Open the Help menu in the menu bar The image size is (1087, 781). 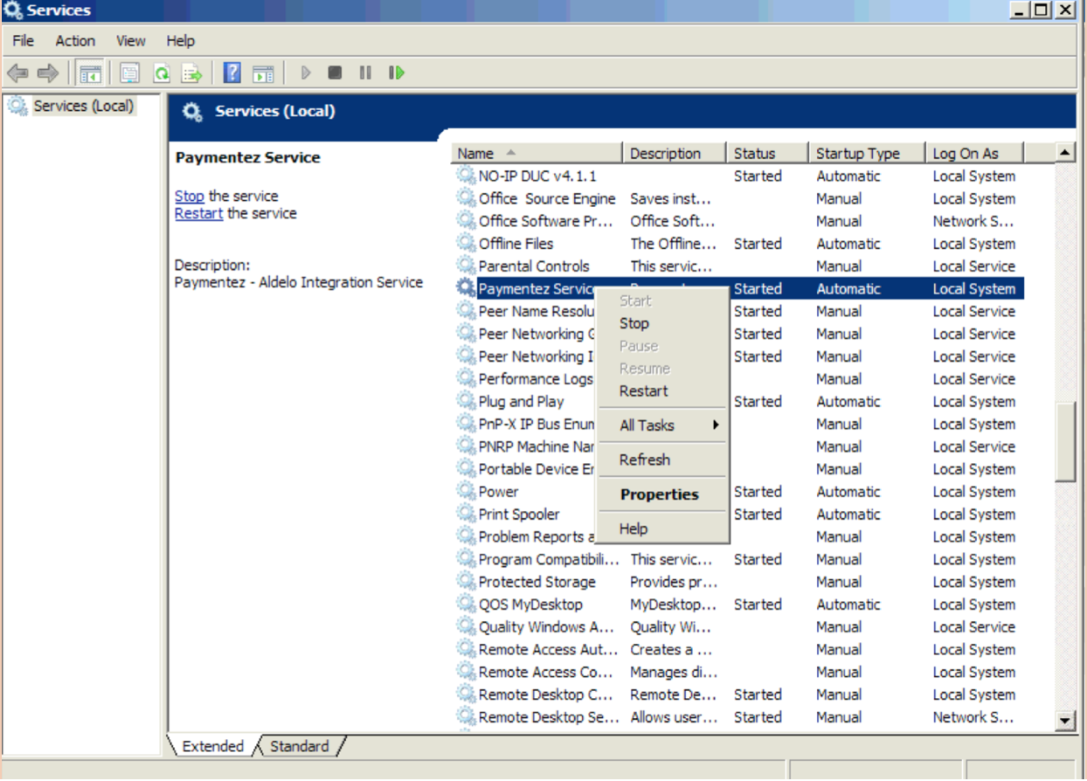pos(181,41)
